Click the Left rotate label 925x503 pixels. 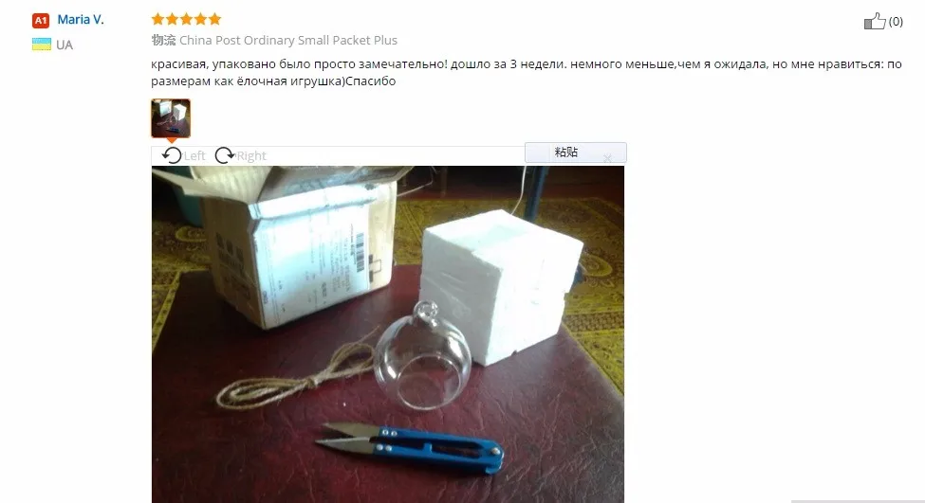click(194, 156)
